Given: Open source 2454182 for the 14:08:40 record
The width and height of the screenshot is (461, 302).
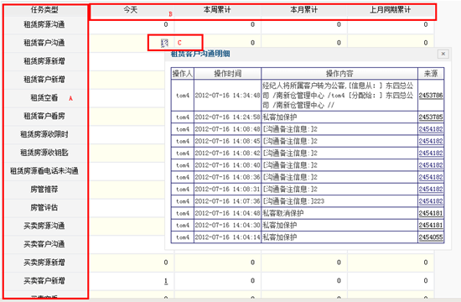Looking at the screenshot, I should click(x=431, y=165).
